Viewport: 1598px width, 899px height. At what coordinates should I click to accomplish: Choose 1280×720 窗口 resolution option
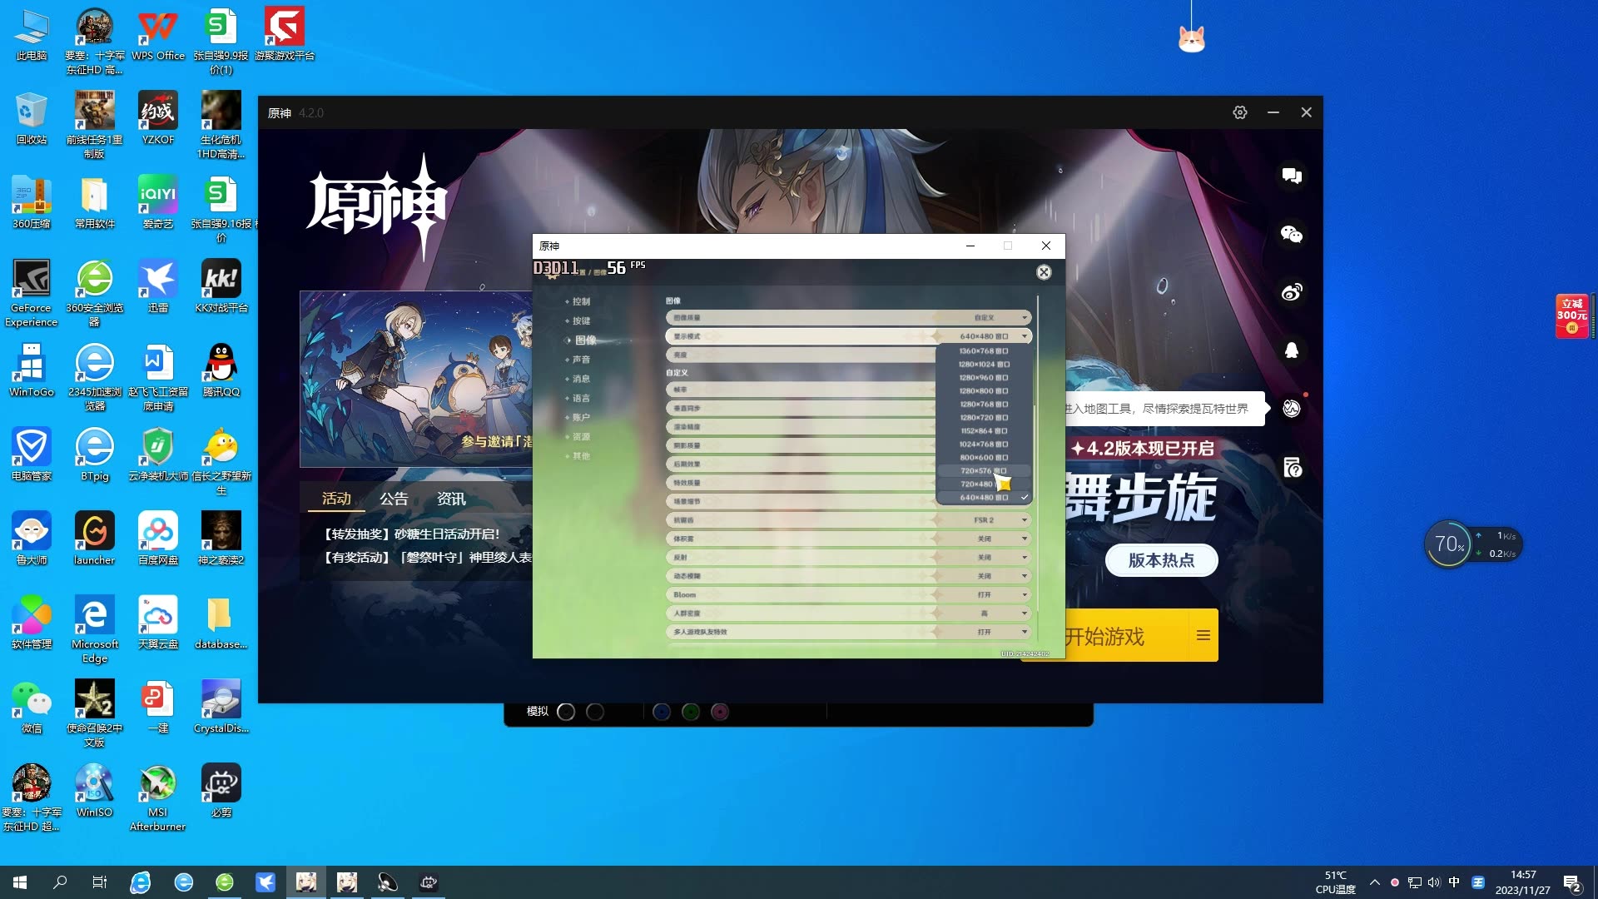point(984,418)
